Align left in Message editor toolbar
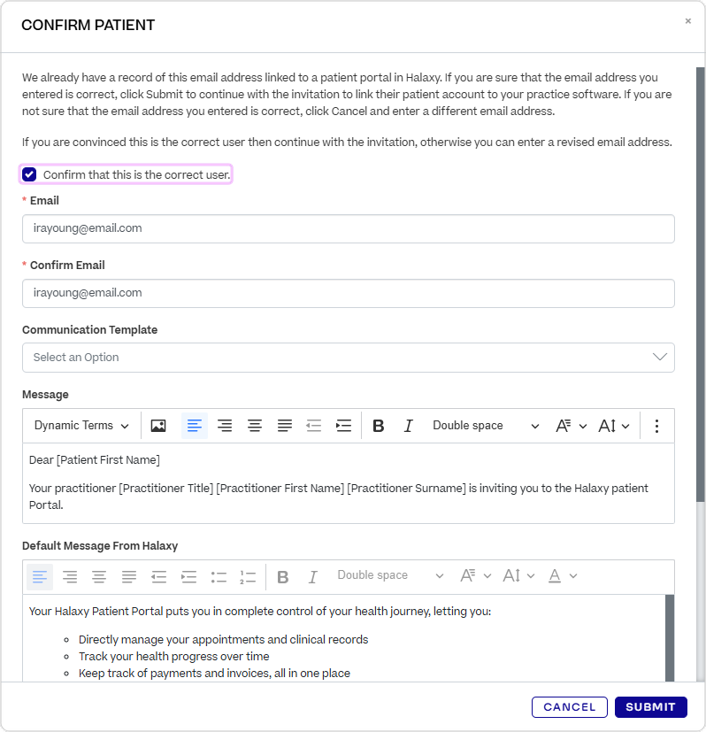 coord(195,426)
